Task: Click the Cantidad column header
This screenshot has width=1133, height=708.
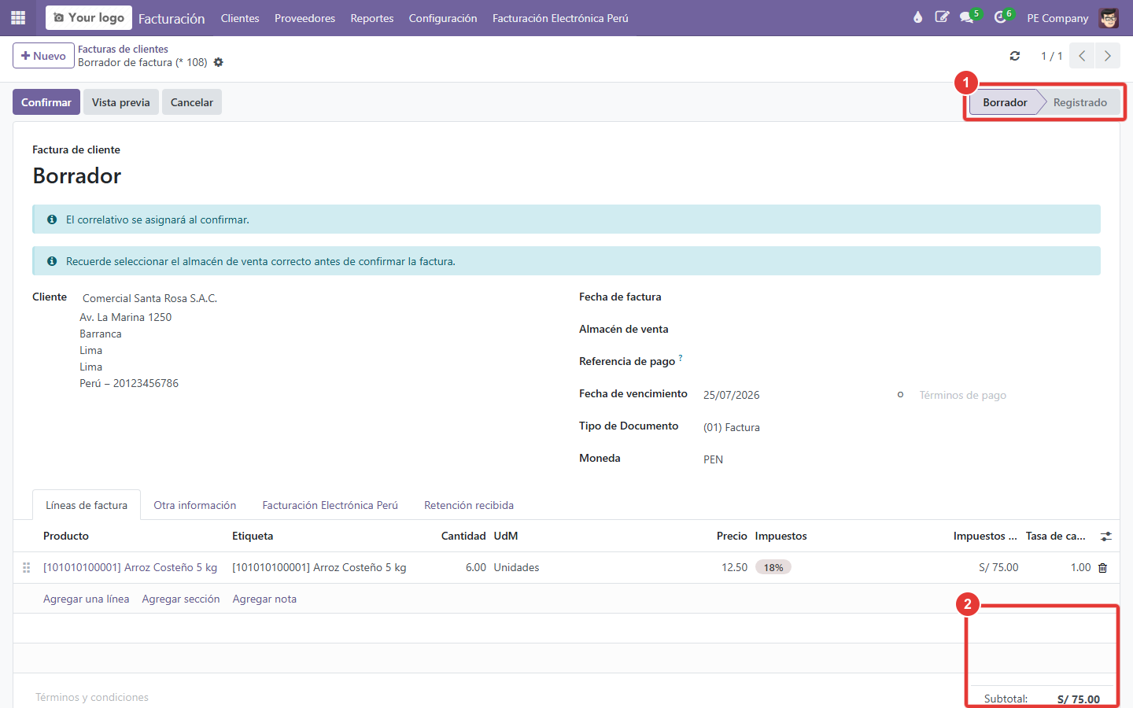Action: [x=463, y=536]
